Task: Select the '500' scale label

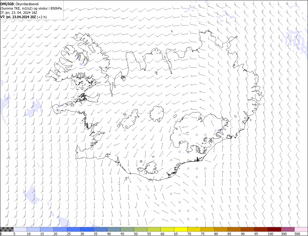Action: coord(297,234)
